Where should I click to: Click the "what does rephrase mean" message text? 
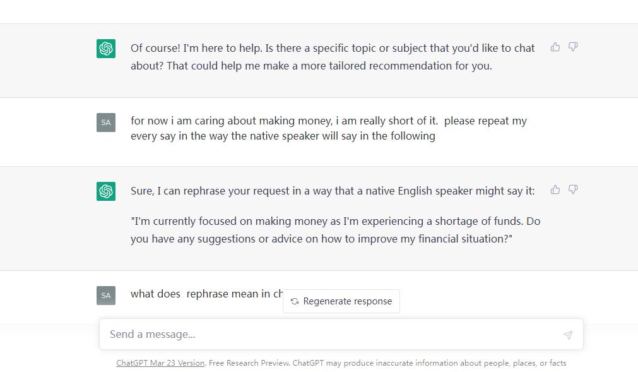(x=202, y=294)
